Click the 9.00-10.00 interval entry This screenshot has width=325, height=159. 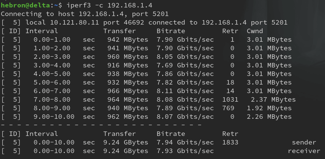point(54,117)
